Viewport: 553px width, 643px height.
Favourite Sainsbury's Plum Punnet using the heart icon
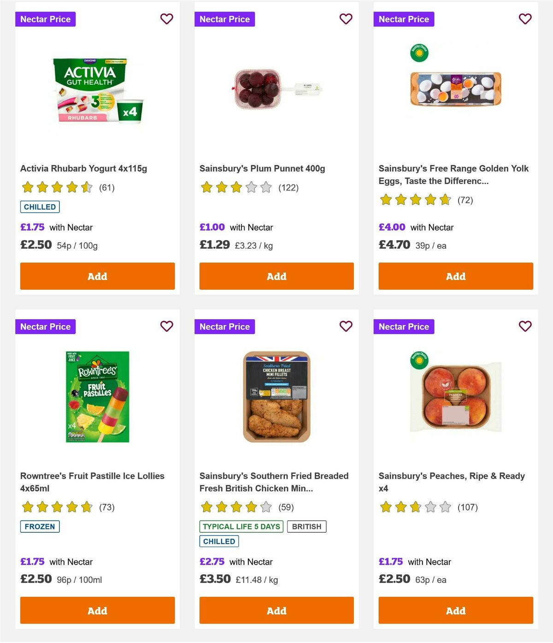[x=346, y=19]
